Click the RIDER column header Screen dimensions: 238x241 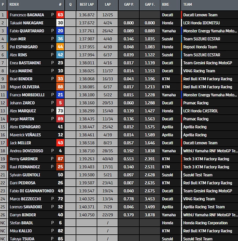click(14, 4)
